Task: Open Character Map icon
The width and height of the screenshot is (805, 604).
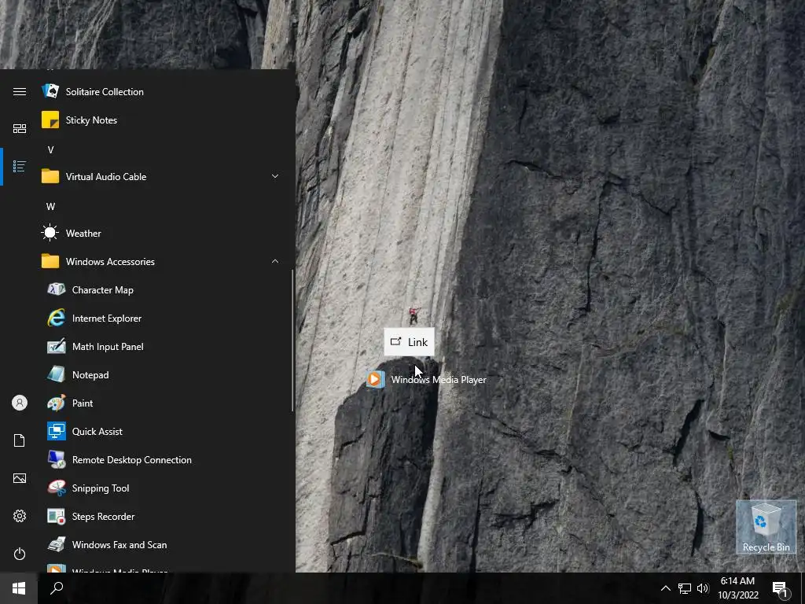Action: pyautogui.click(x=57, y=289)
